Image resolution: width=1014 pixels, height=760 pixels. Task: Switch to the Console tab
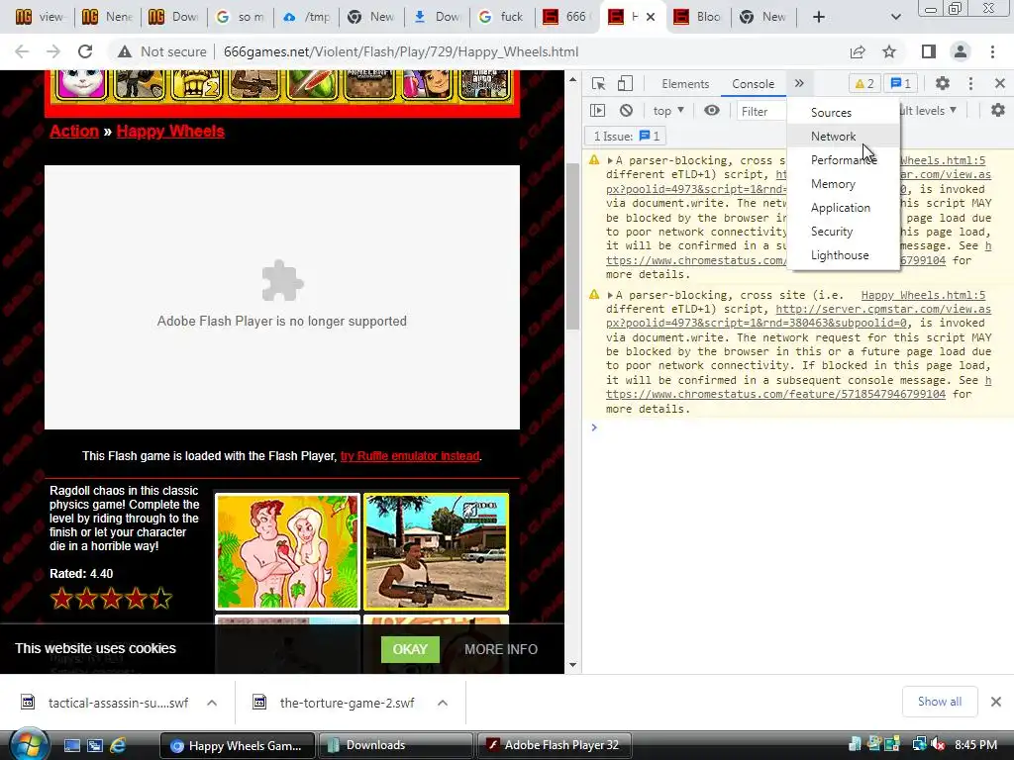click(753, 84)
